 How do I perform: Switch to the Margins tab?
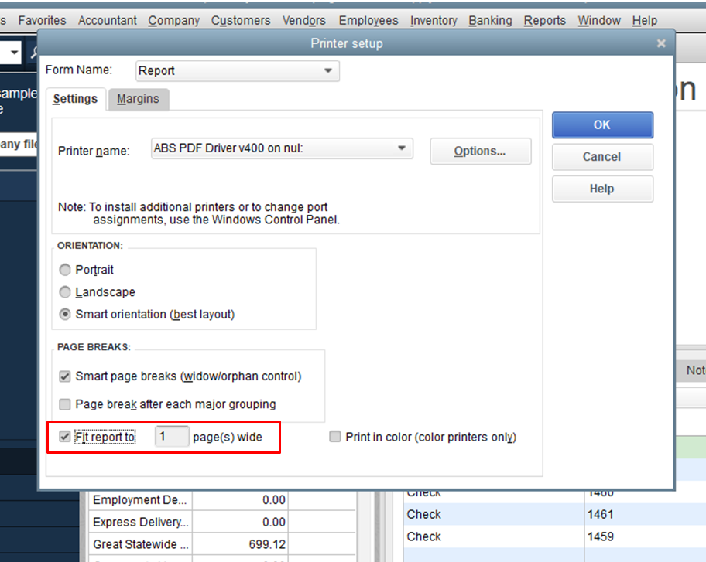coord(139,99)
